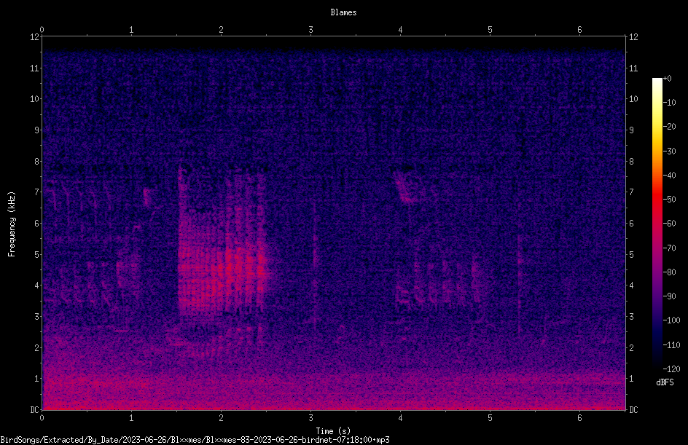Select the "-80" color scale label
Screen dimensions: 688x445
click(x=670, y=272)
